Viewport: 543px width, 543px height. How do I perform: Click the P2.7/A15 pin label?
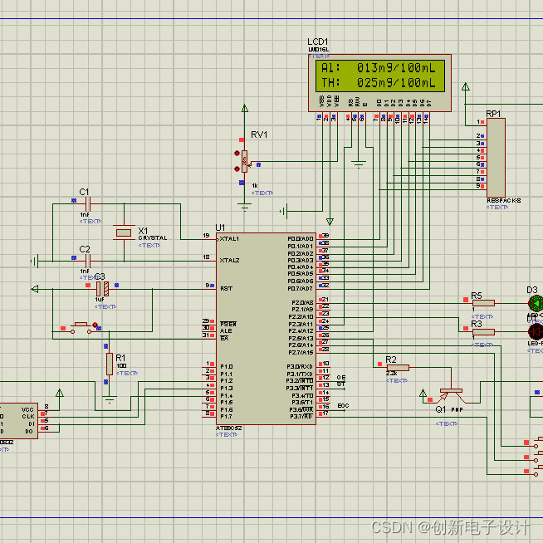pos(301,353)
